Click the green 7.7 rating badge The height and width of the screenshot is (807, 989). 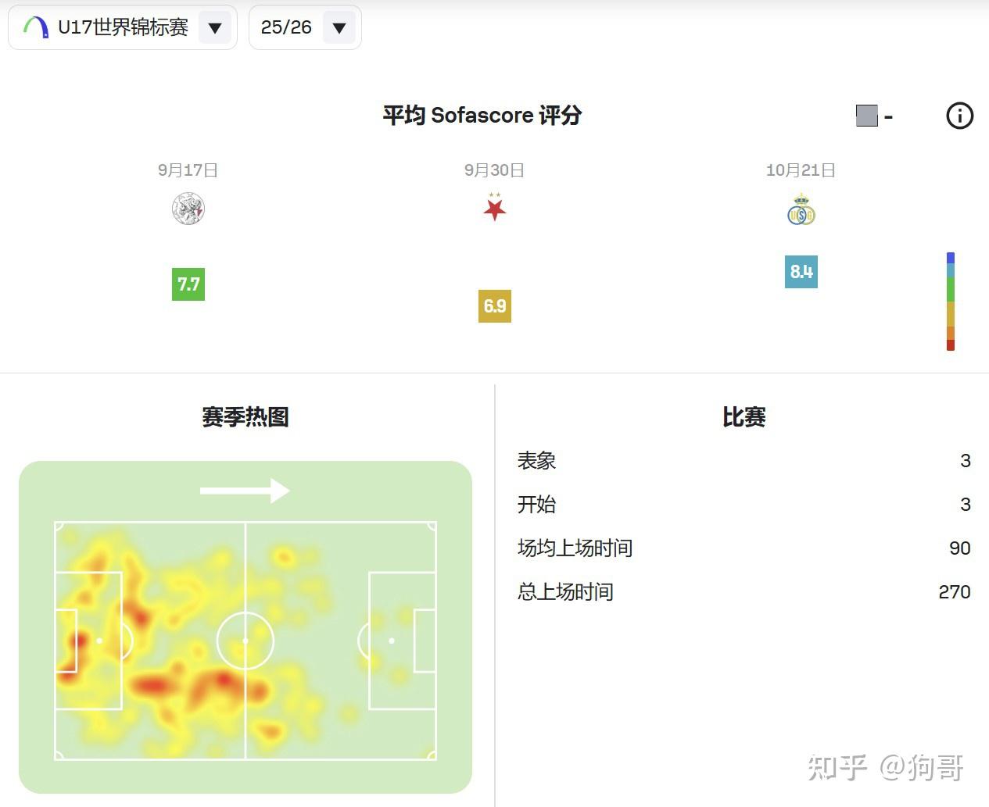point(188,285)
